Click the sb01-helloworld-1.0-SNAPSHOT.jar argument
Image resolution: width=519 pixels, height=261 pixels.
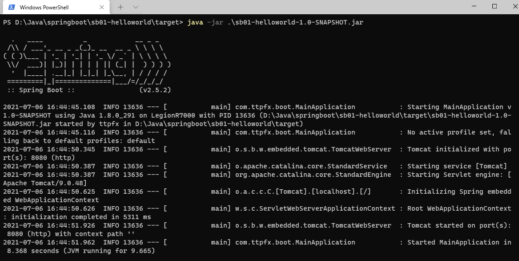(295, 23)
